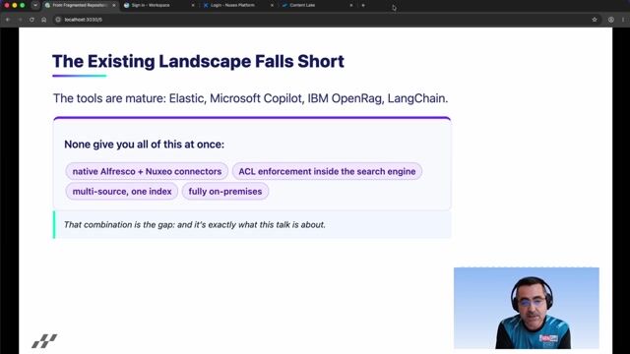Click the native Alfresco + Nuxeo connectors pill
Image resolution: width=630 pixels, height=354 pixels.
(147, 171)
